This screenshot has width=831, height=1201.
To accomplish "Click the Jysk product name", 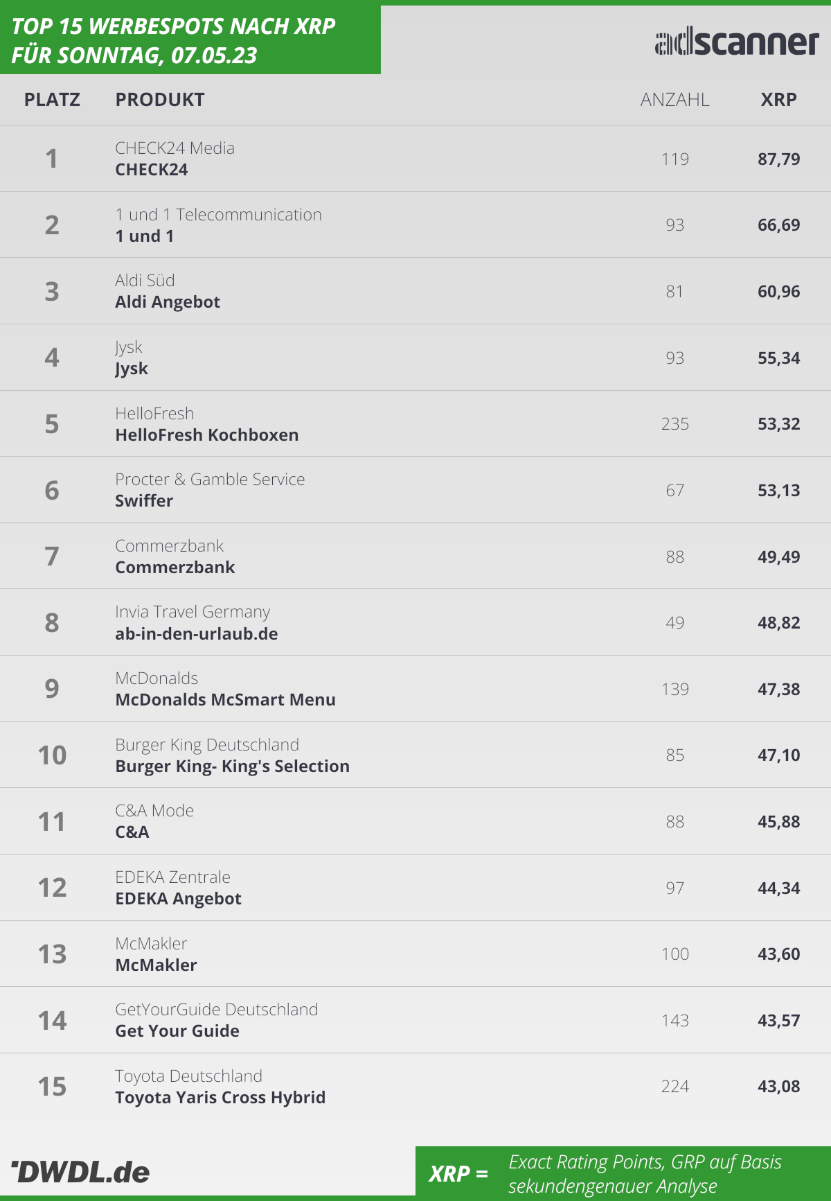I will tap(132, 369).
